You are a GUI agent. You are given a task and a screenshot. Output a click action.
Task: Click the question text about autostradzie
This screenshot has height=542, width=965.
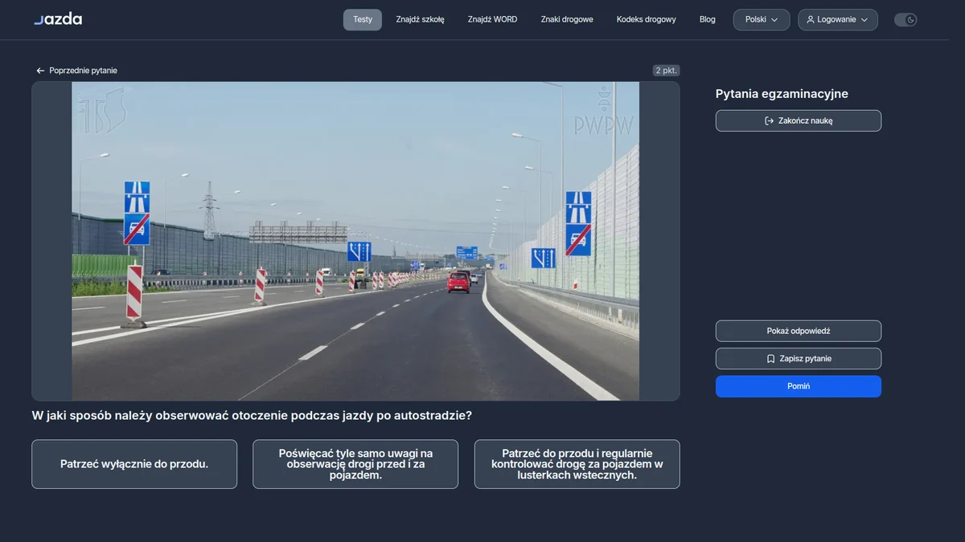252,416
